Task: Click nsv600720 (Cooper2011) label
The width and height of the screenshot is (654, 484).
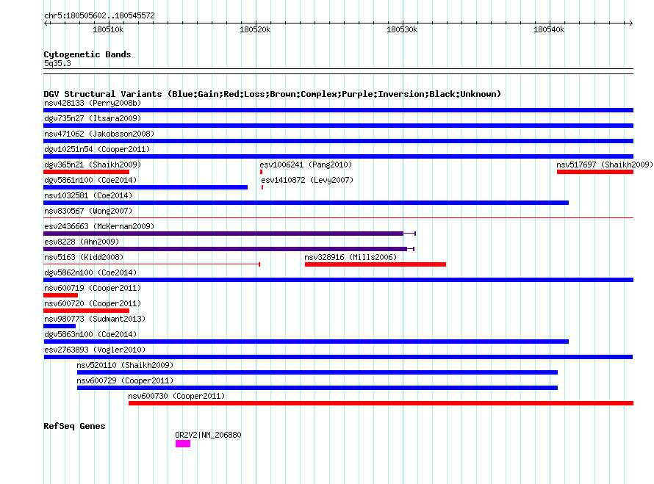Action: tap(93, 303)
